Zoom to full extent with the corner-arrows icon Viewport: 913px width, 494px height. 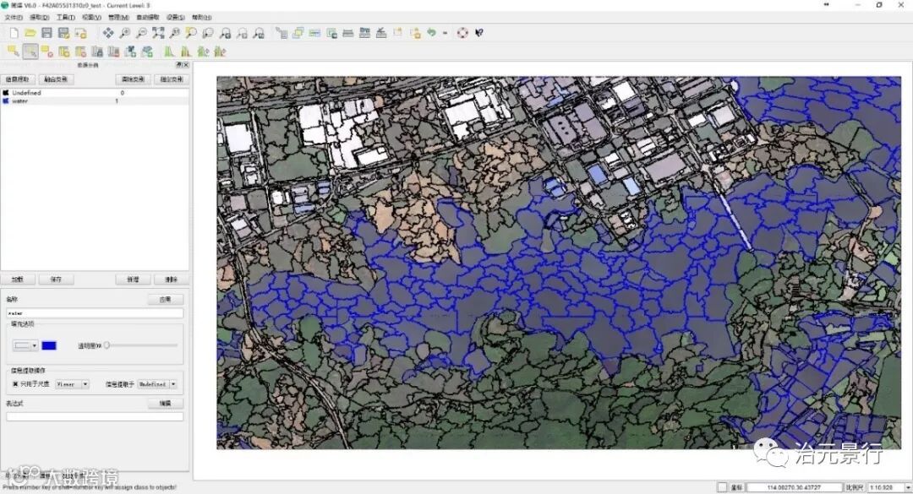click(x=158, y=33)
